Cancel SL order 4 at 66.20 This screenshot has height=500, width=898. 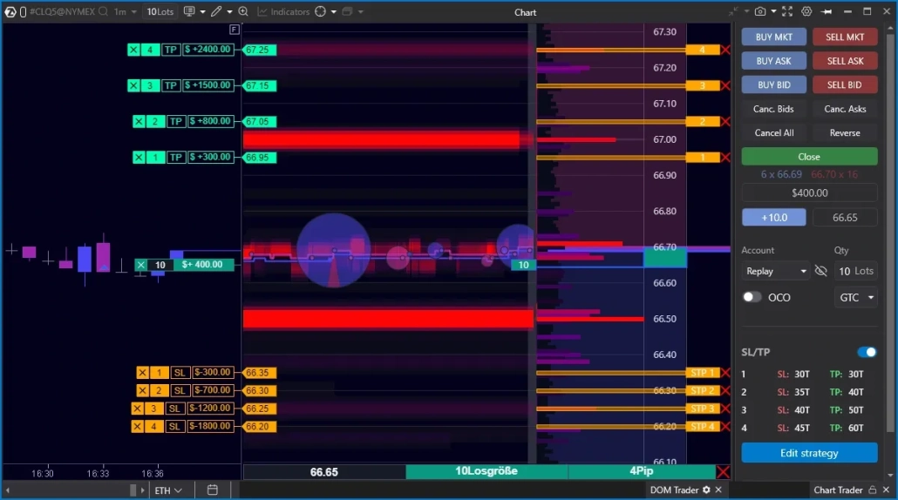pyautogui.click(x=138, y=426)
